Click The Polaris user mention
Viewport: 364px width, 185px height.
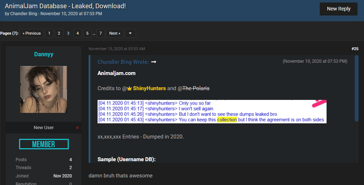(x=196, y=88)
